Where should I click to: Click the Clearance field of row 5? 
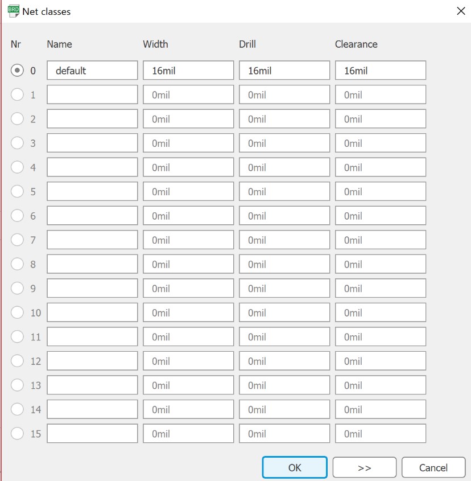coord(380,191)
